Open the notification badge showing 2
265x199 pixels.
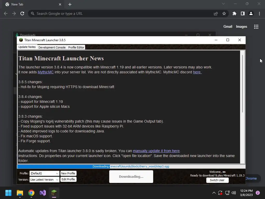[258, 193]
